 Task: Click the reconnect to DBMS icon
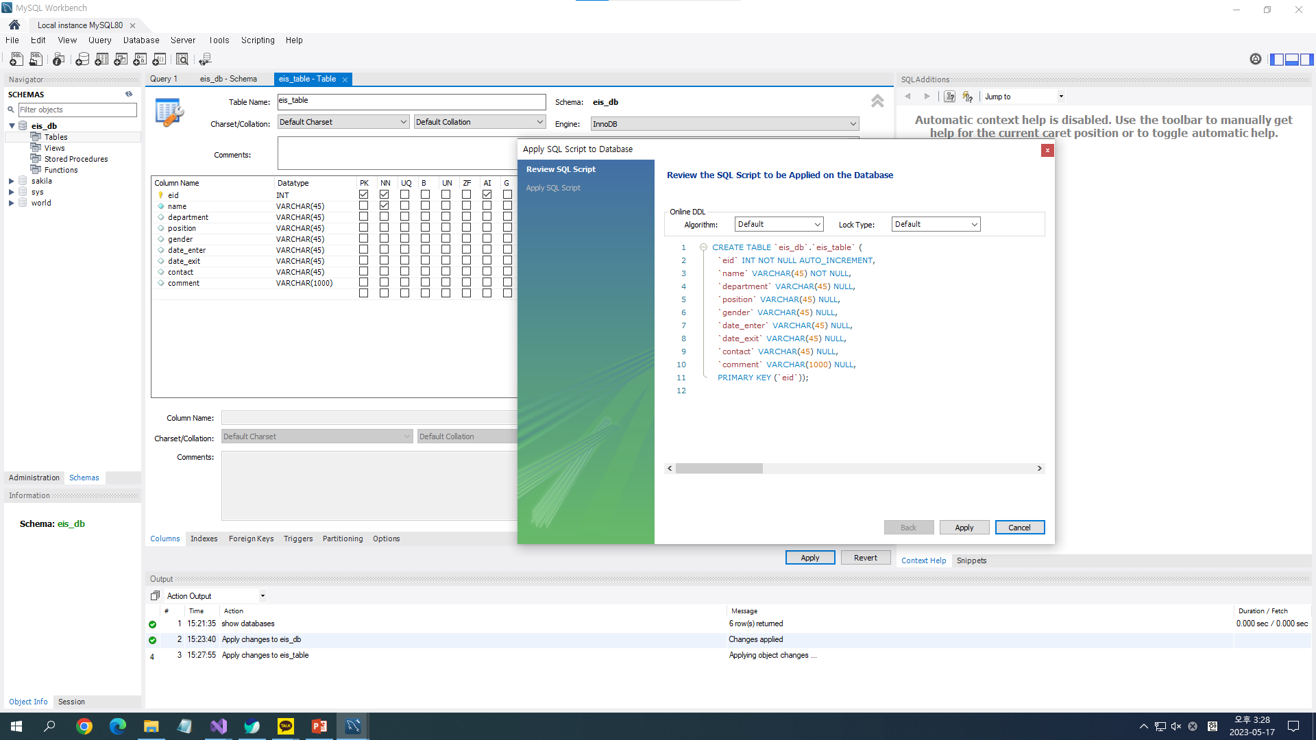[205, 60]
